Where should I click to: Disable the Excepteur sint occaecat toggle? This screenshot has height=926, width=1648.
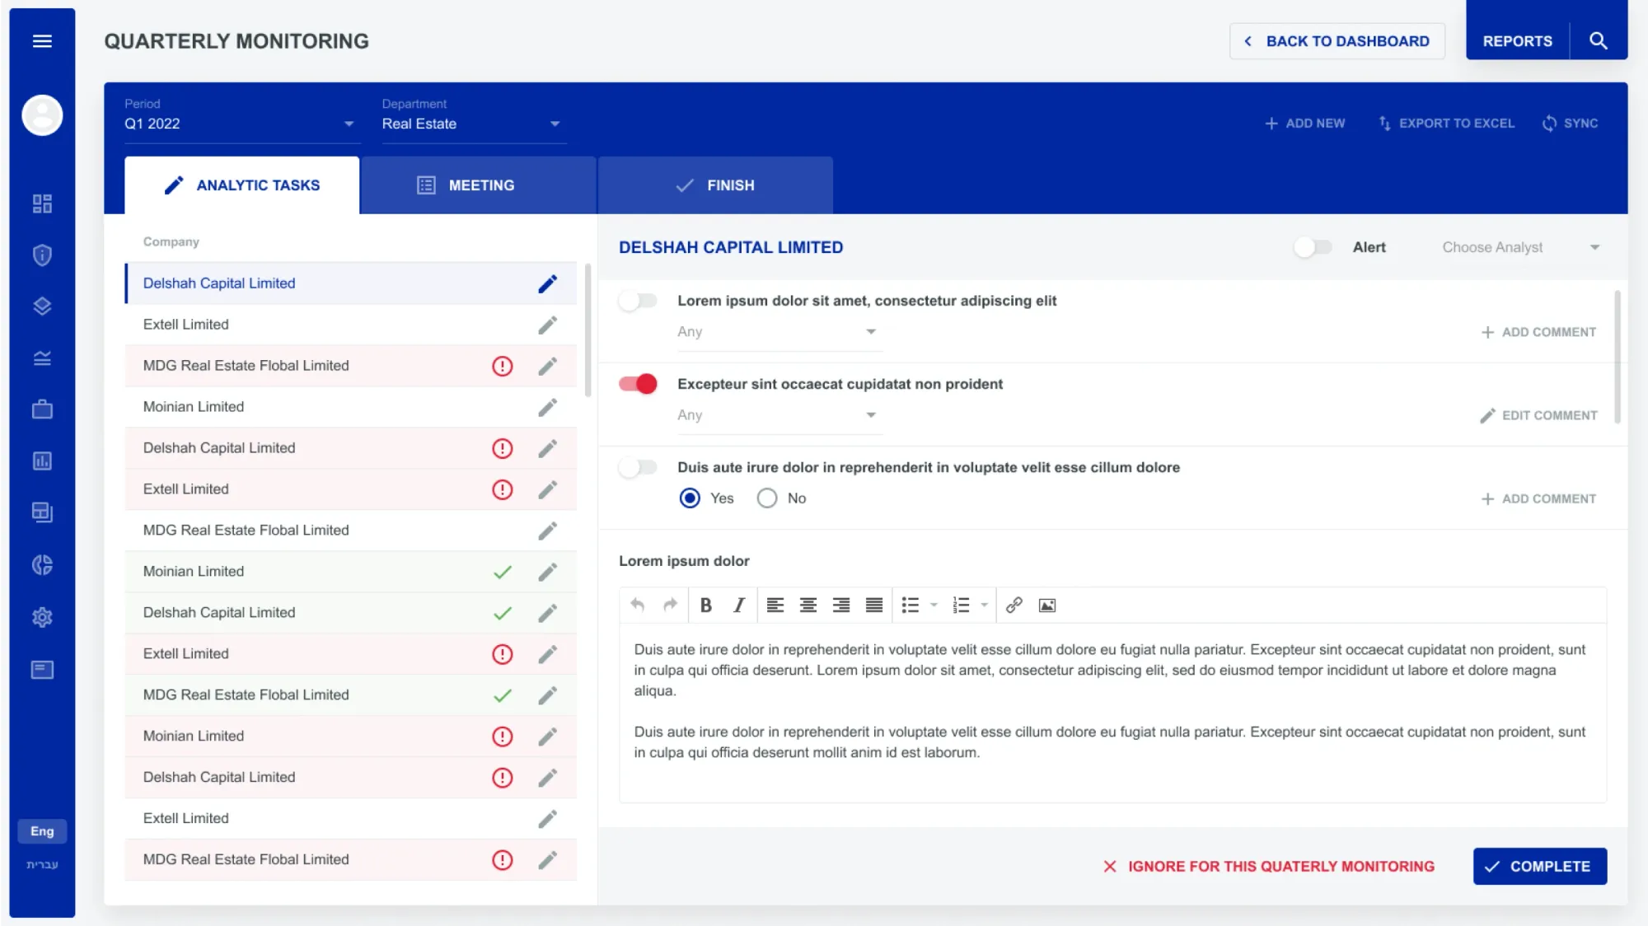pyautogui.click(x=638, y=384)
